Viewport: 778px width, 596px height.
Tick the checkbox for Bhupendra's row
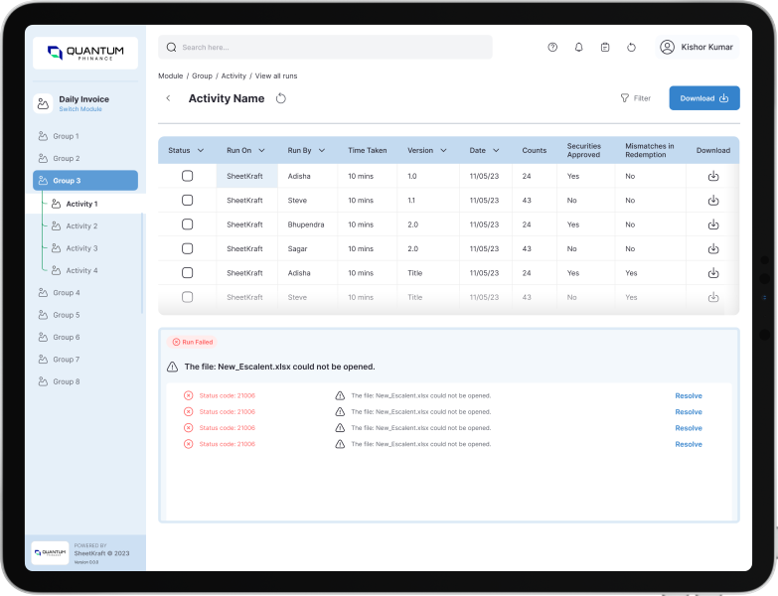click(x=187, y=224)
